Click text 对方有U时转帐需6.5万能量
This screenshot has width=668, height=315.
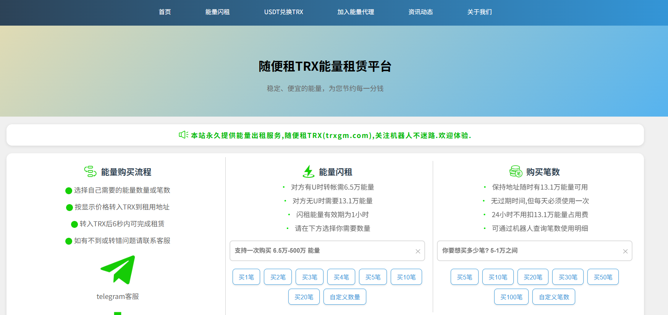click(333, 187)
